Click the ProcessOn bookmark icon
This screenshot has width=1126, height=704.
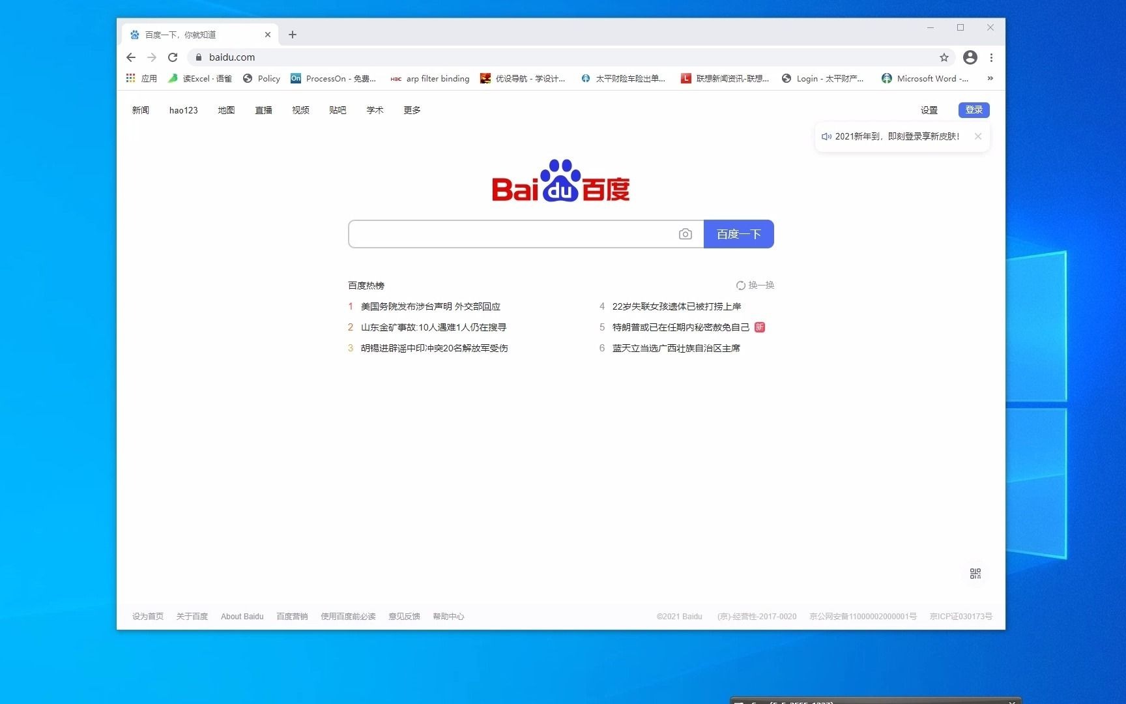click(x=295, y=78)
